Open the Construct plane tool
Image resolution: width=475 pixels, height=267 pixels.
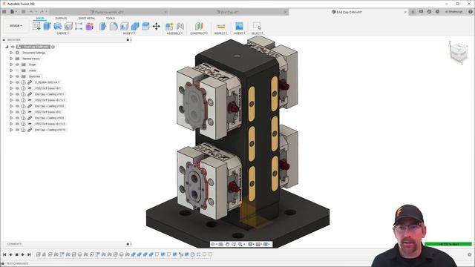coord(199,26)
